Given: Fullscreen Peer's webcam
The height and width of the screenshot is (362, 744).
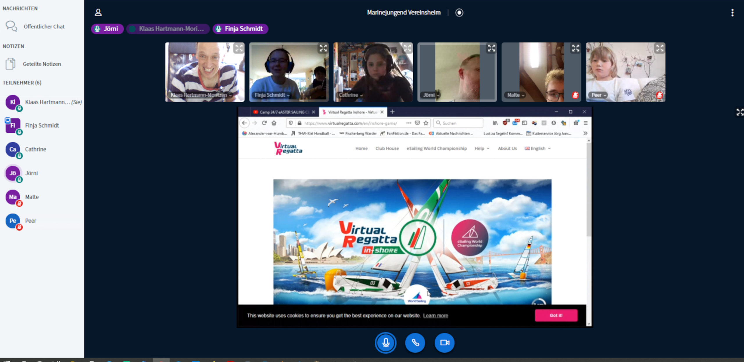Looking at the screenshot, I should pos(660,48).
